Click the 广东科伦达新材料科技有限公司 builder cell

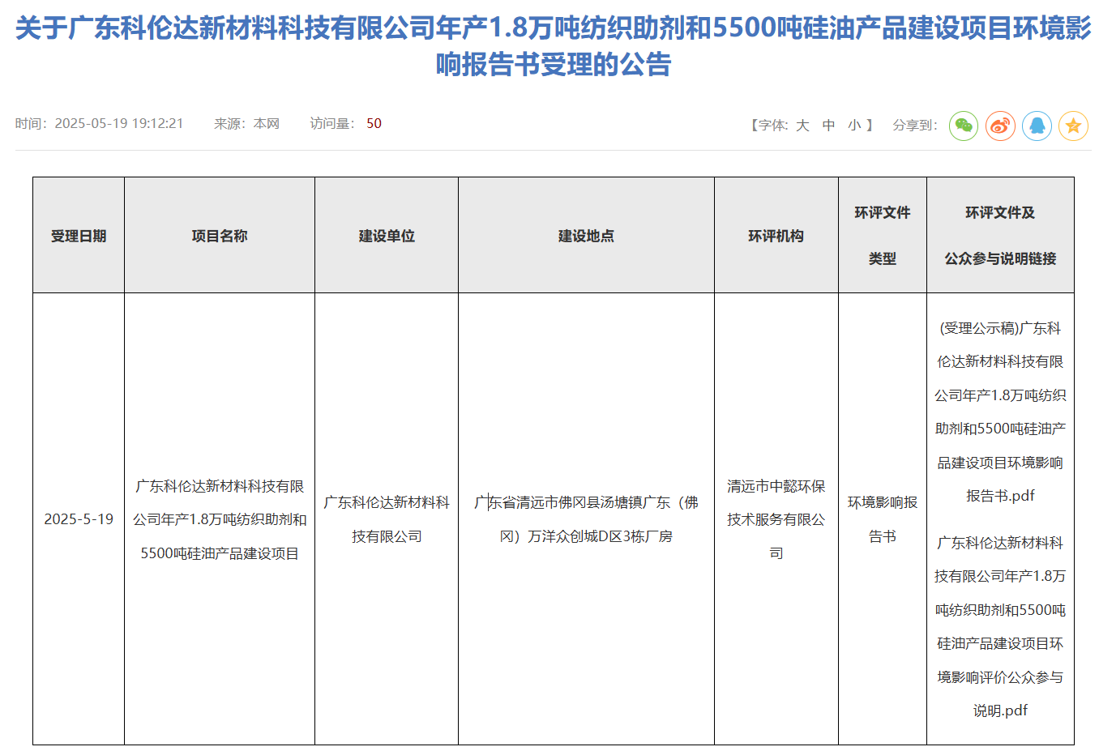pyautogui.click(x=387, y=519)
